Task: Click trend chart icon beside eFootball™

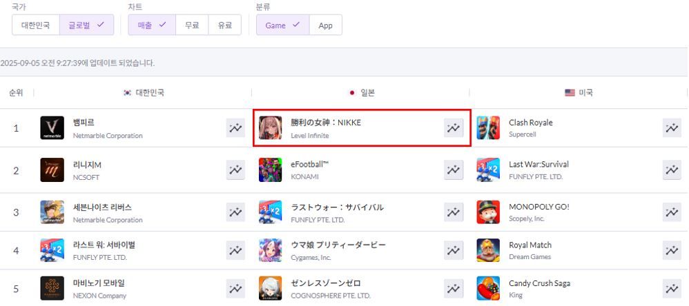Action: click(454, 170)
